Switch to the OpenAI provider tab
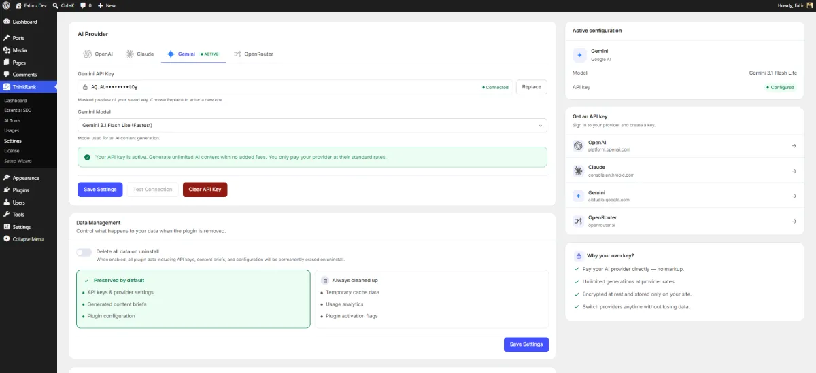 point(98,54)
